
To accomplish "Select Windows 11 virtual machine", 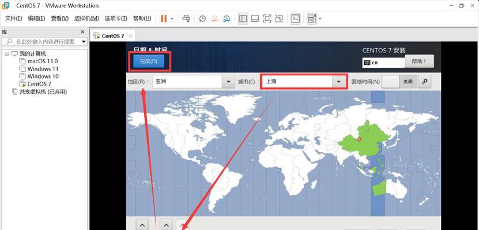I will tap(43, 69).
